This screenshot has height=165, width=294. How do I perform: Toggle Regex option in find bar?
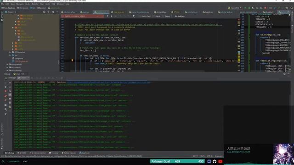click(x=166, y=16)
